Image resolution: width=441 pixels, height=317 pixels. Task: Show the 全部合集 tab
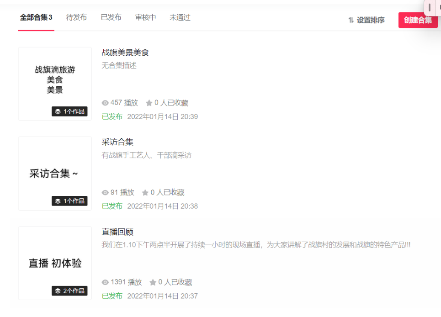36,18
